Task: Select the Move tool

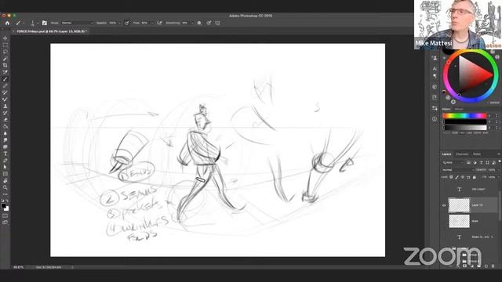Action: [x=5, y=38]
